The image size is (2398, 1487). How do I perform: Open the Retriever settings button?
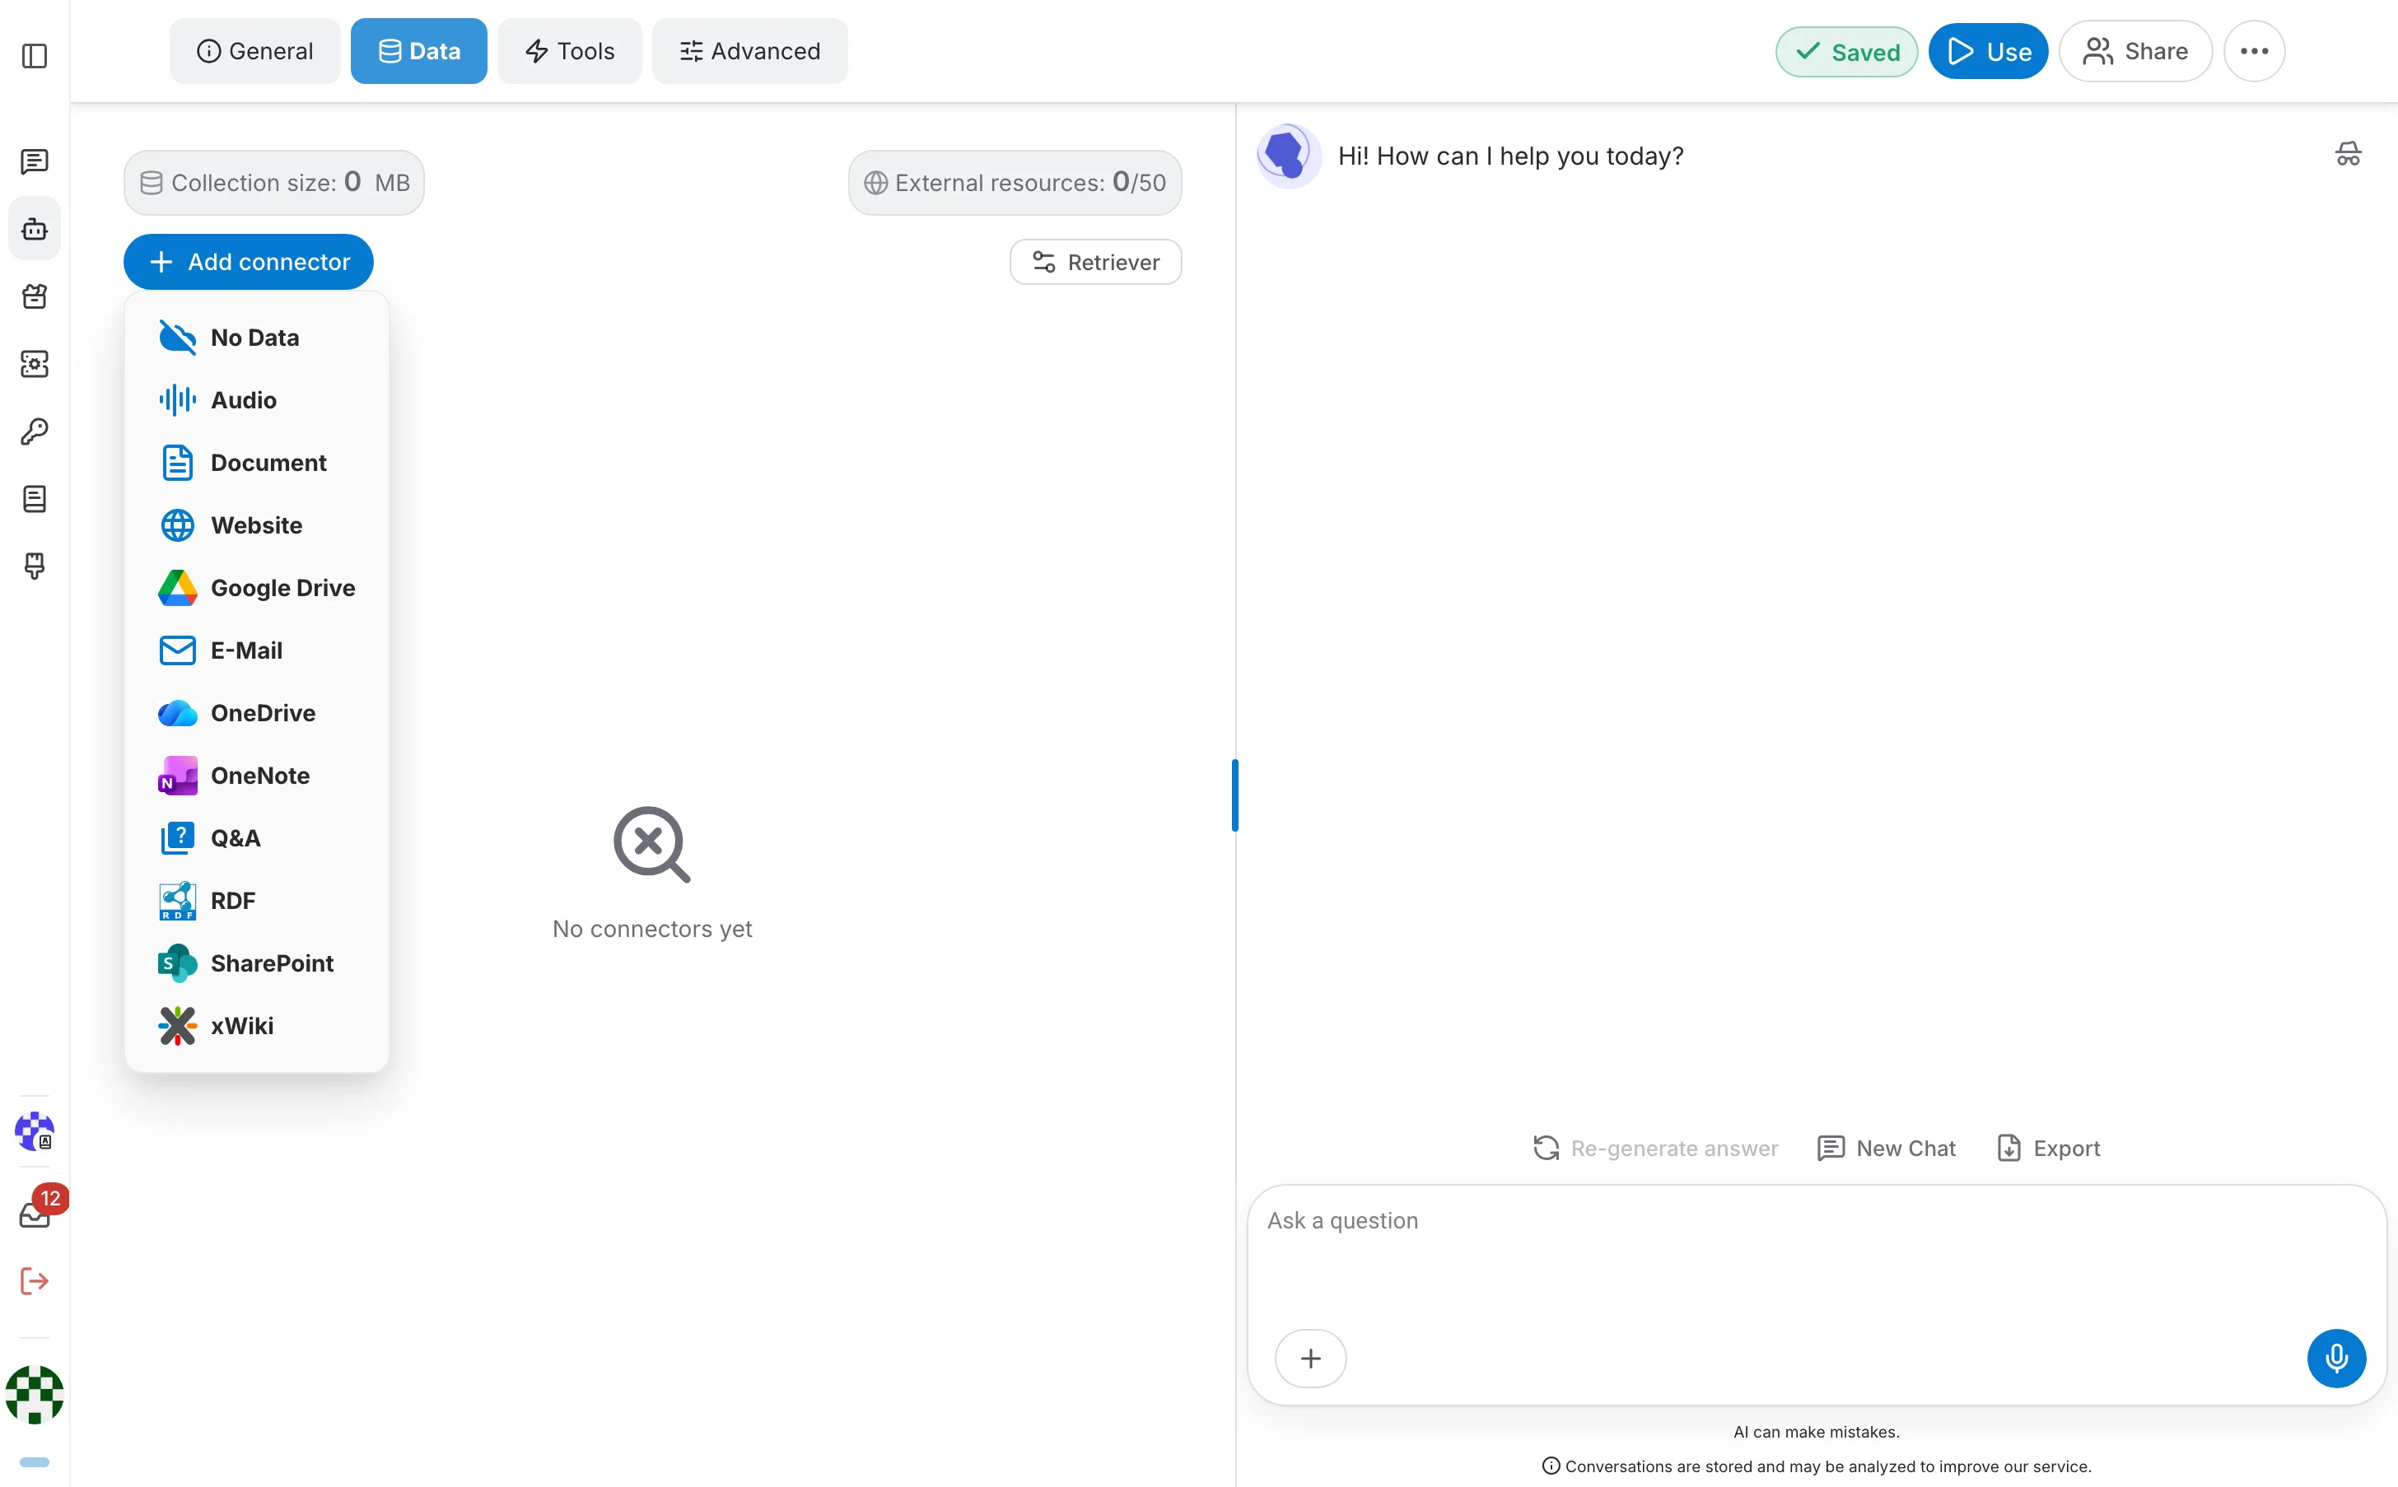pyautogui.click(x=1094, y=262)
